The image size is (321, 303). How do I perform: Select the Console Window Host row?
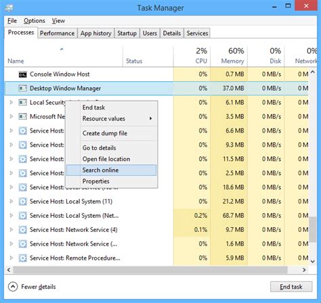(x=156, y=74)
